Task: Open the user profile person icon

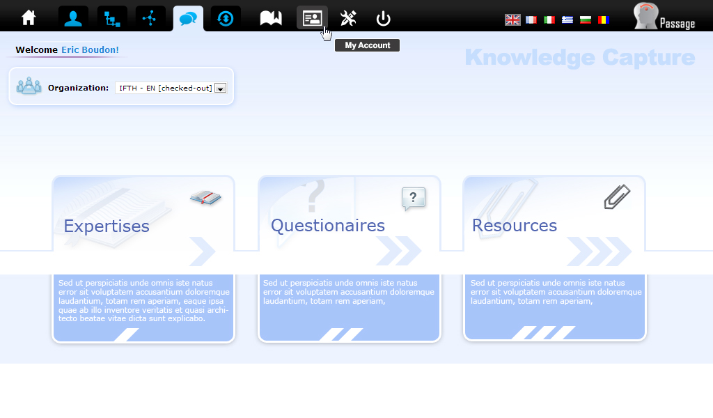Action: 73,18
